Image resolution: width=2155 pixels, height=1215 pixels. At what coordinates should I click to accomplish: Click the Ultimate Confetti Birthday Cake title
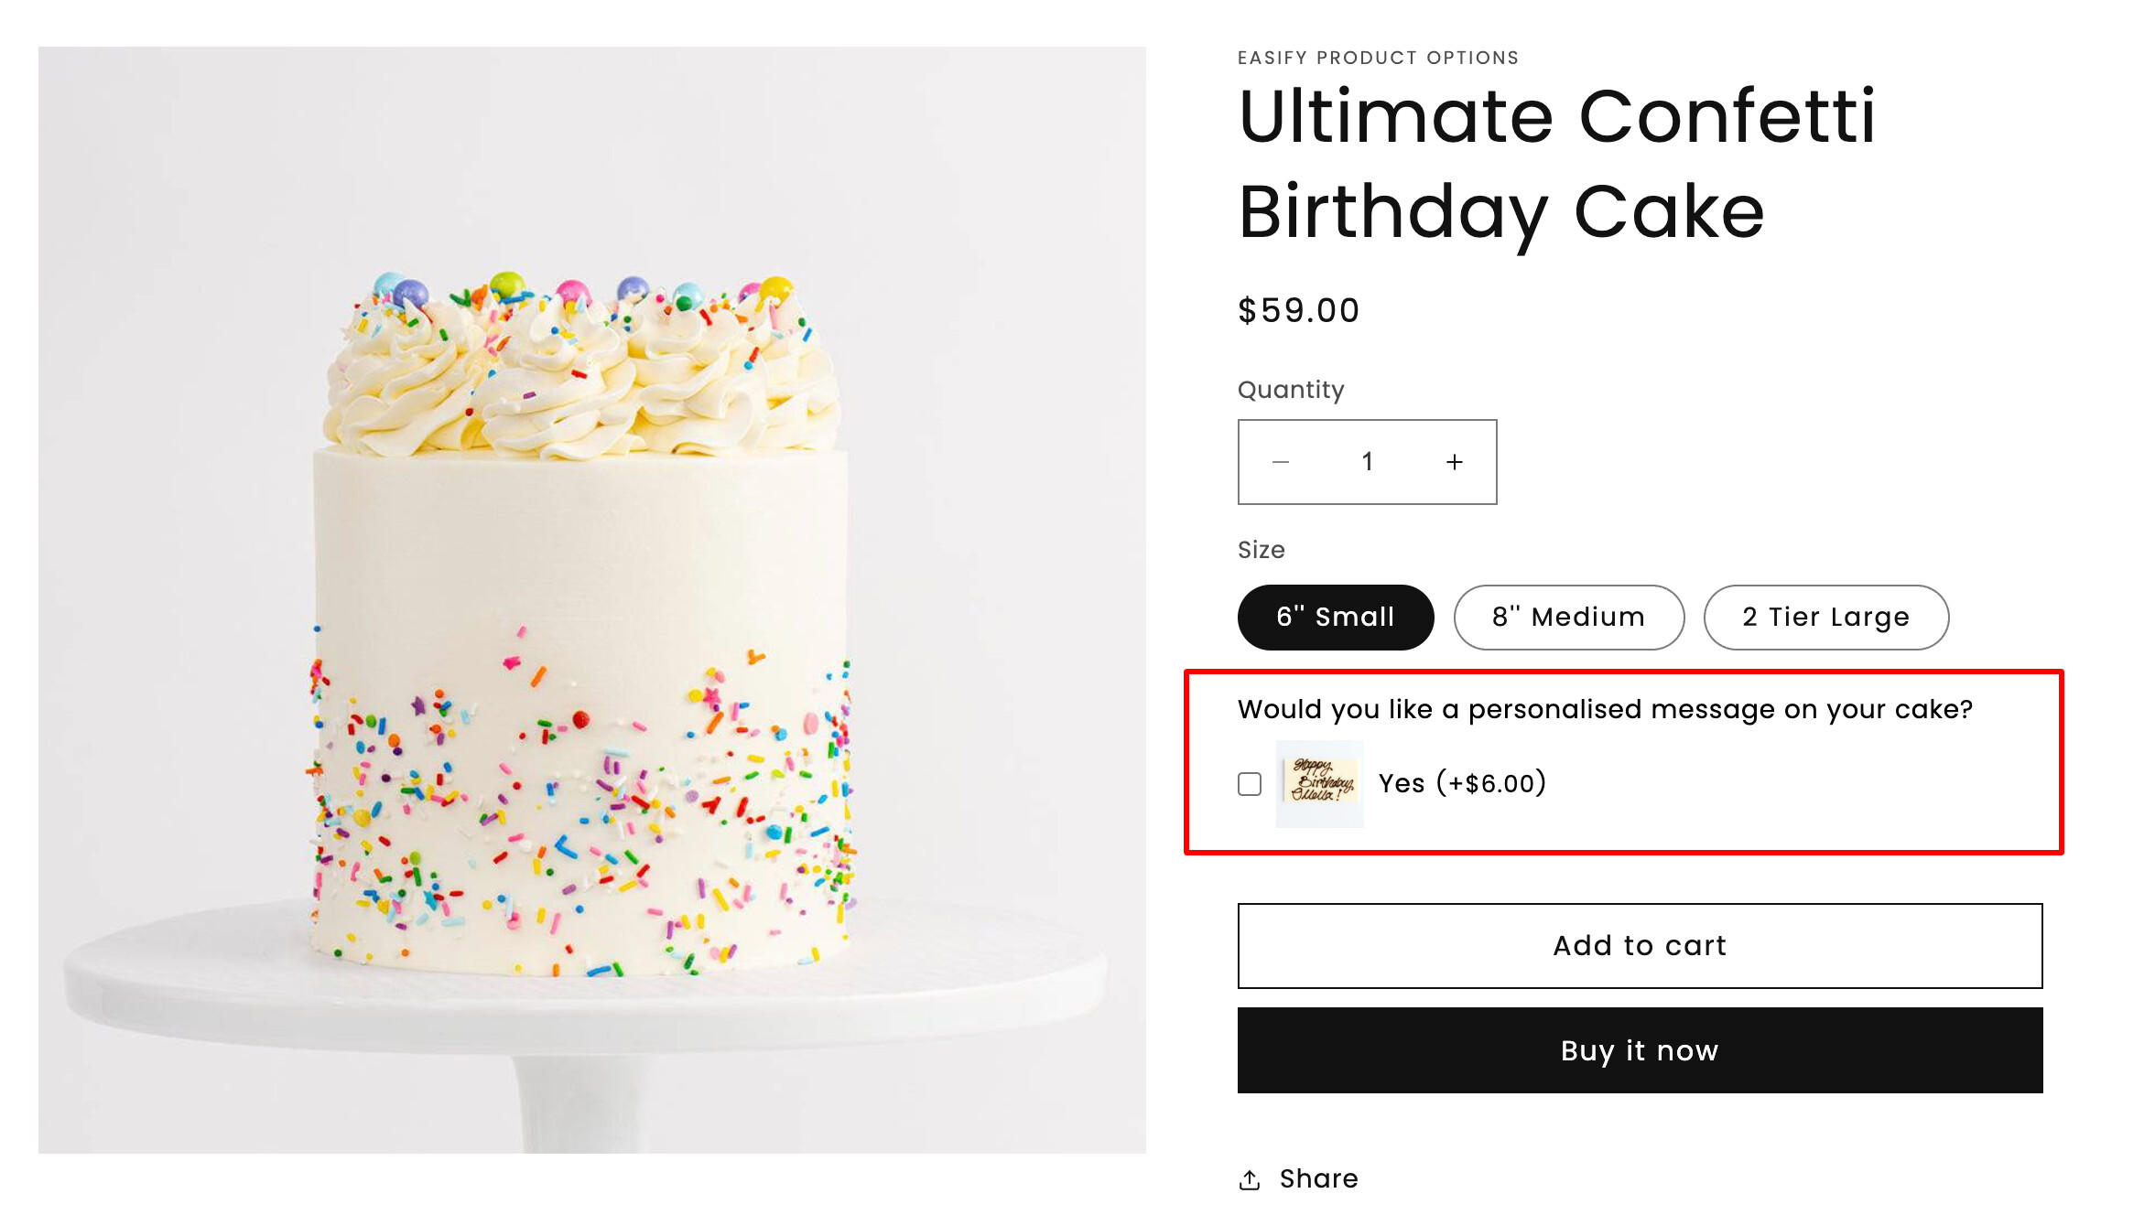point(1556,165)
